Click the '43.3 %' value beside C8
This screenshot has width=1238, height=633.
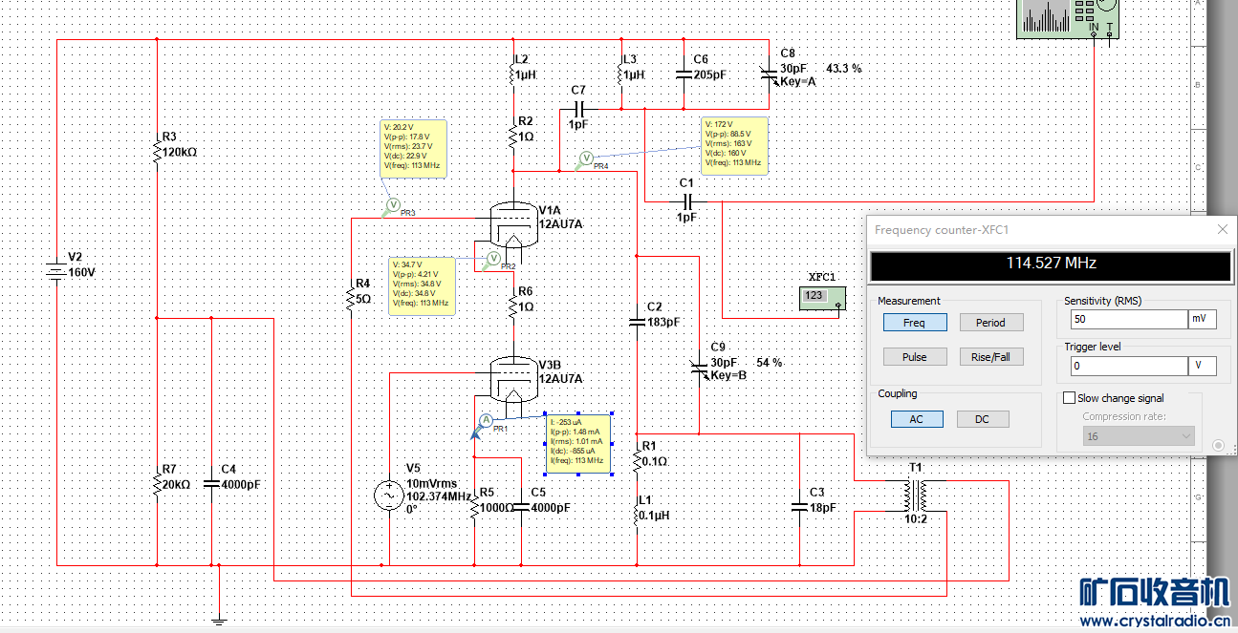pos(843,69)
